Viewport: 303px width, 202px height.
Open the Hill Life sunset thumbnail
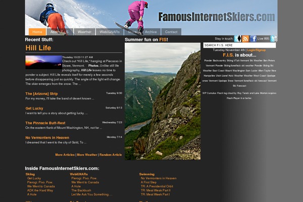tap(43, 62)
